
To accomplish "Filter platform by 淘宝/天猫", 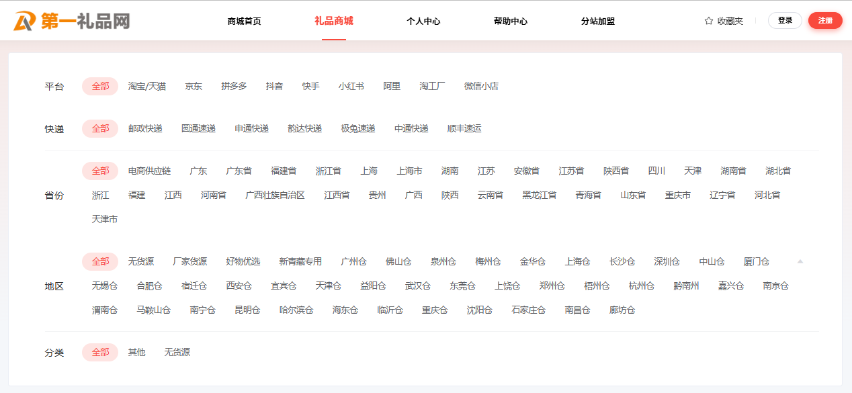I will point(147,86).
